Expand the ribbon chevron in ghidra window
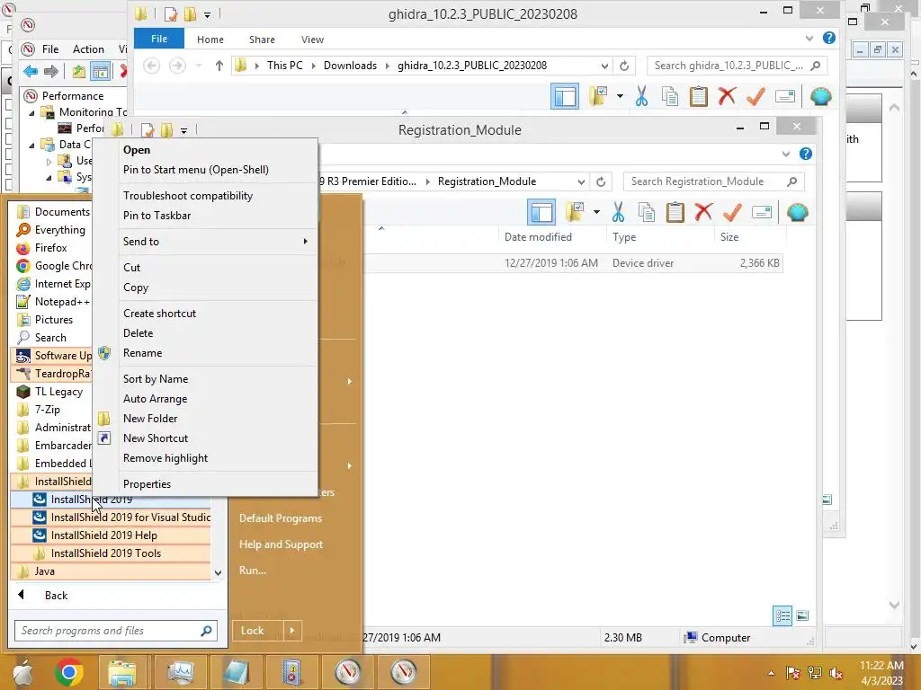The width and height of the screenshot is (921, 690). coord(809,38)
